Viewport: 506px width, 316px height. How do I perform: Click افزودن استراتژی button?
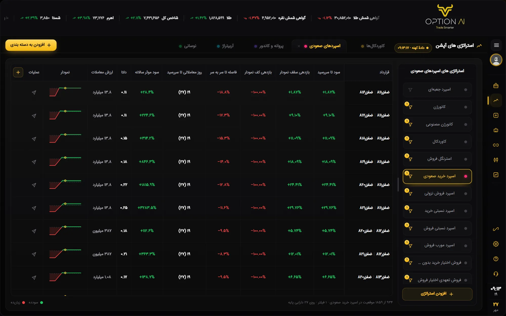click(437, 294)
